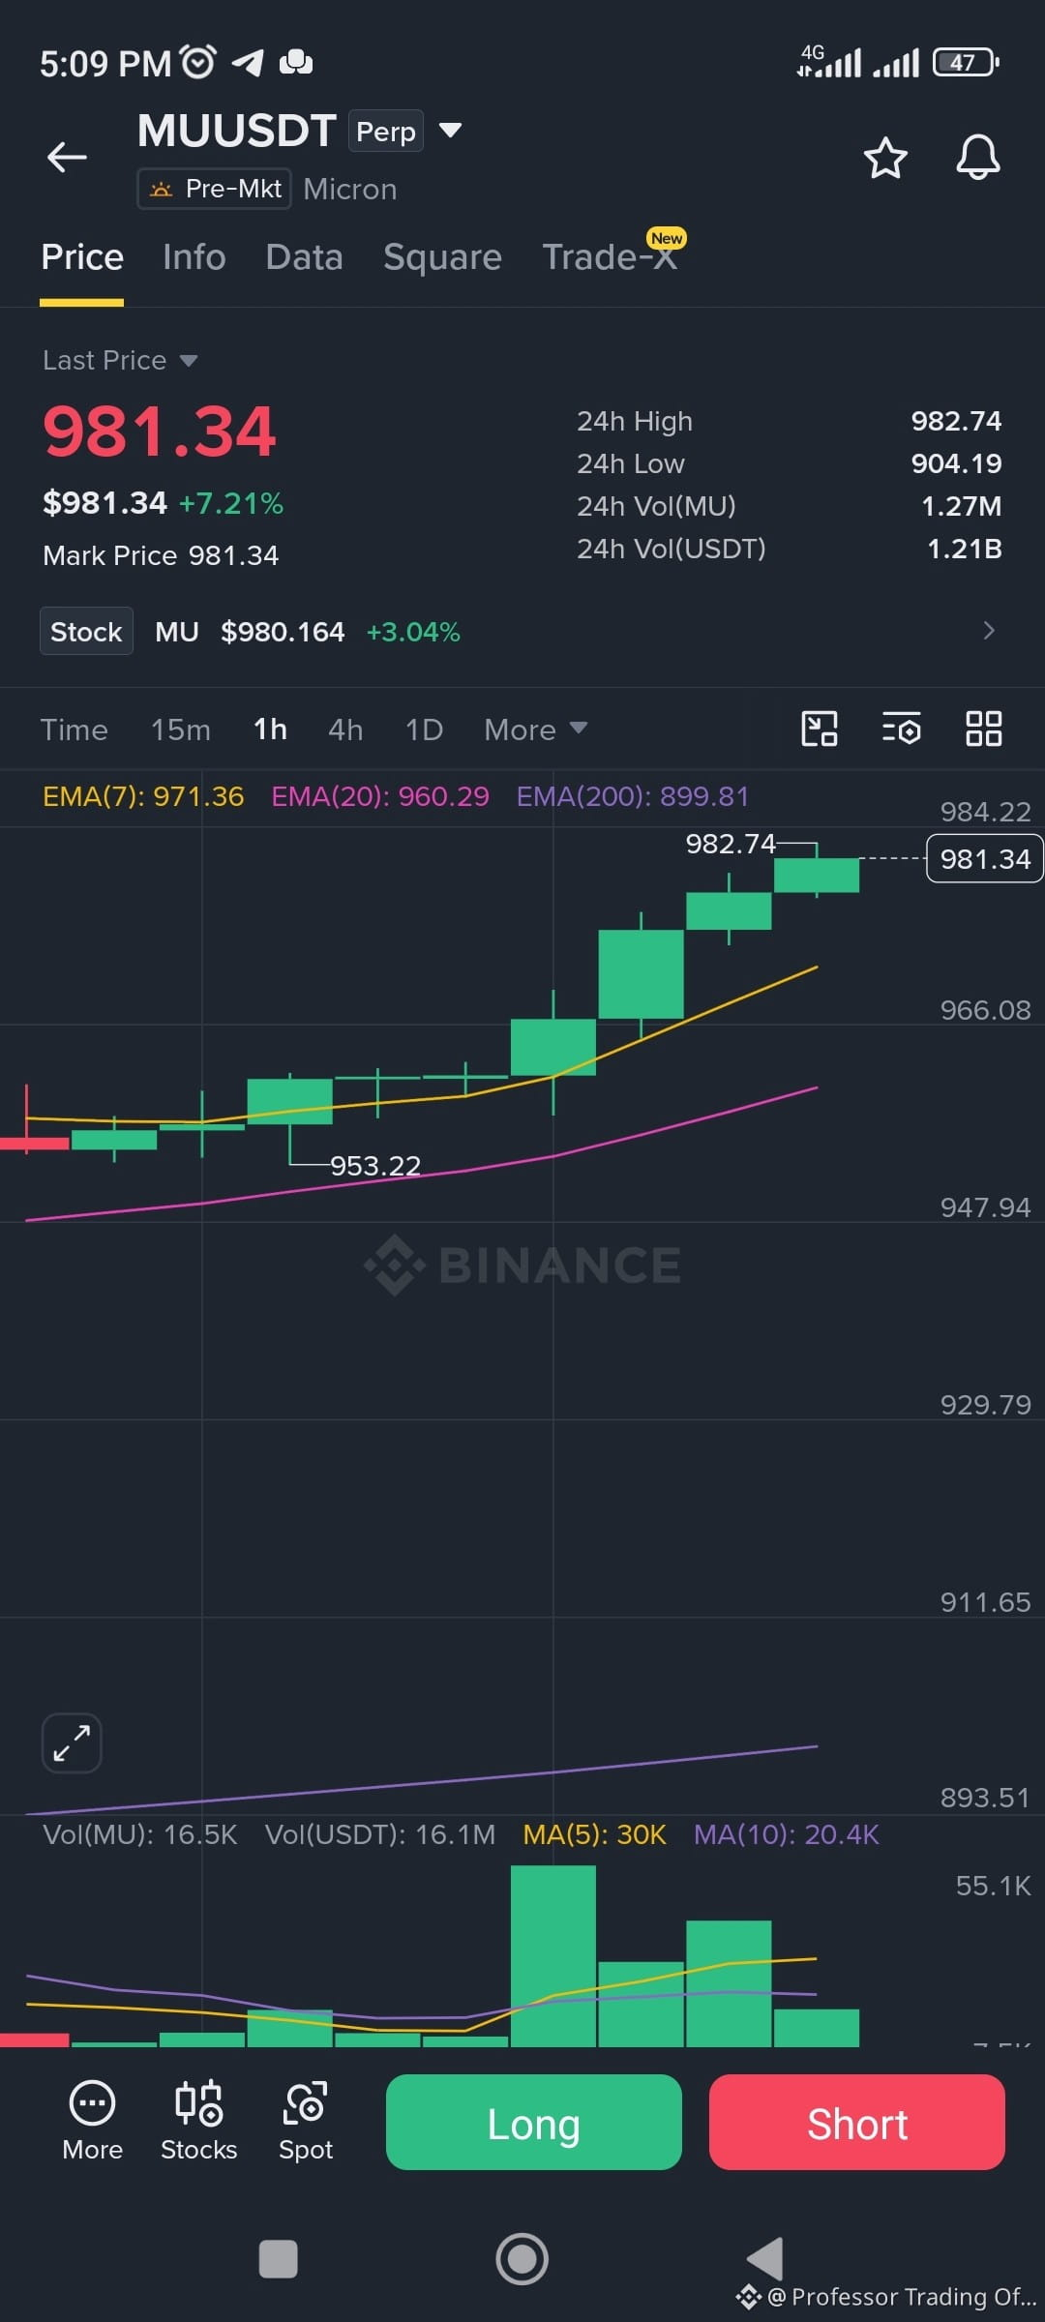Select the 15m chart interval

pyautogui.click(x=181, y=729)
